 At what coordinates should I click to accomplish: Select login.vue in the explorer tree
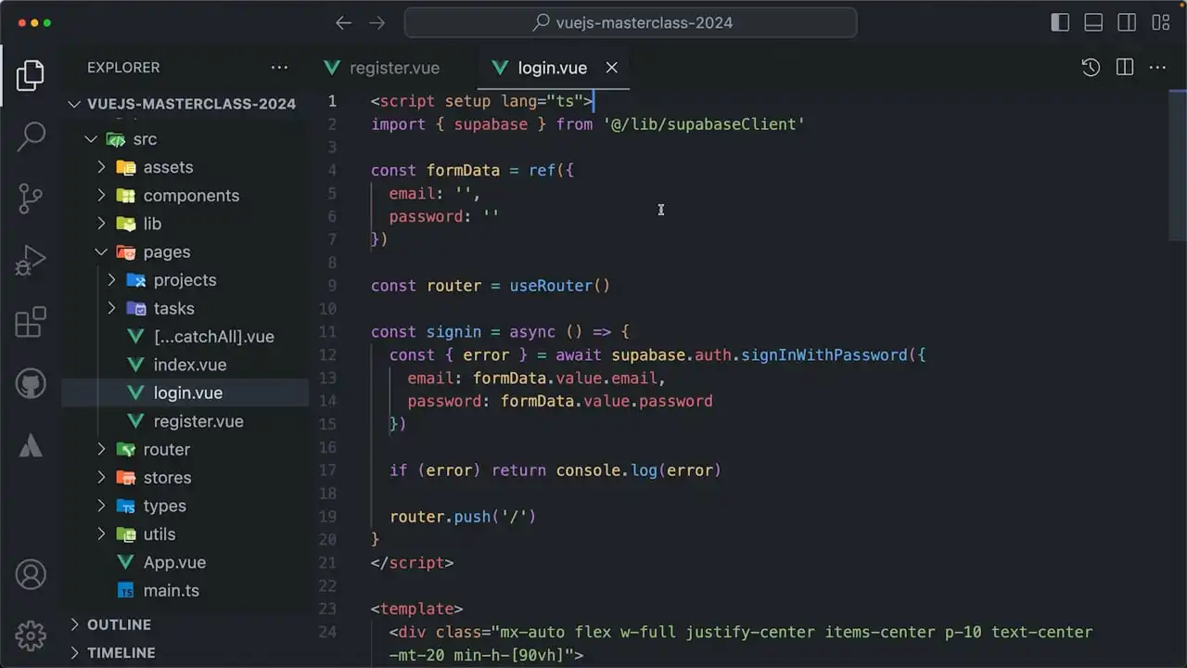pyautogui.click(x=185, y=392)
